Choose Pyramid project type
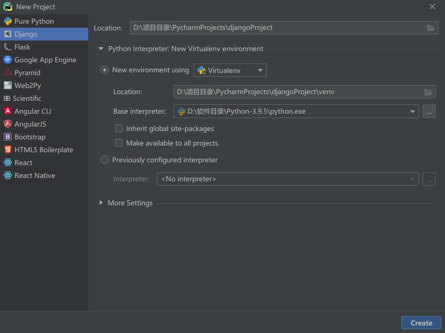 point(44,73)
